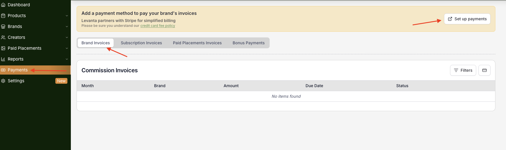Open the Filters button

point(463,70)
